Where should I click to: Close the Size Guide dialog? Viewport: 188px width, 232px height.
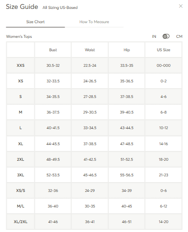pyautogui.click(x=180, y=6)
